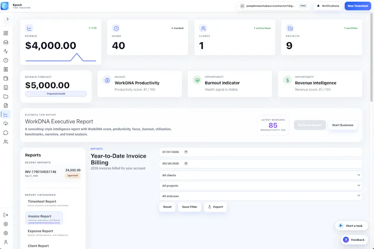The image size is (374, 249).
Task: Open calendar picker for 01/01/2026 date
Action: [x=186, y=152]
